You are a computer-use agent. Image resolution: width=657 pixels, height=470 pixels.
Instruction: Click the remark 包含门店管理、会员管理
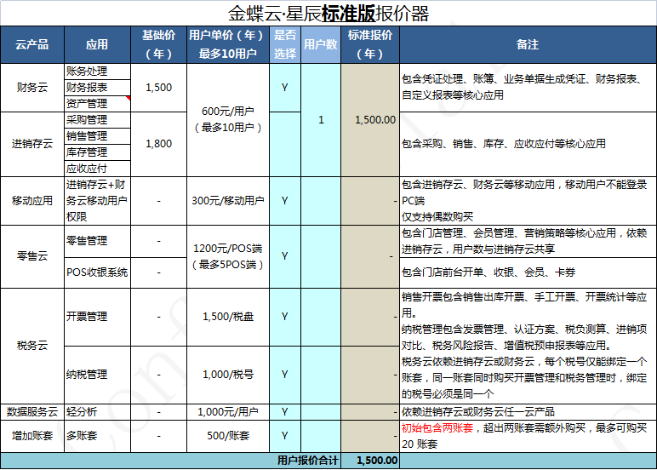click(x=528, y=242)
